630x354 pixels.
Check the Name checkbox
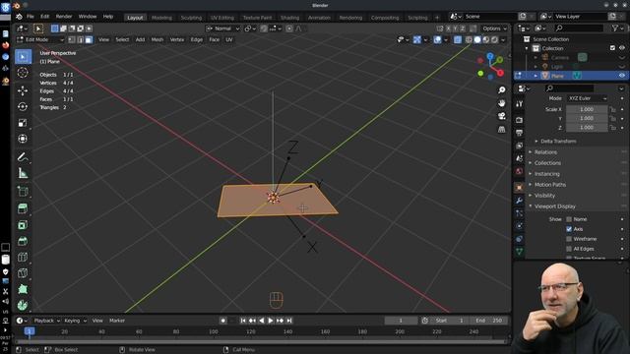(x=569, y=219)
